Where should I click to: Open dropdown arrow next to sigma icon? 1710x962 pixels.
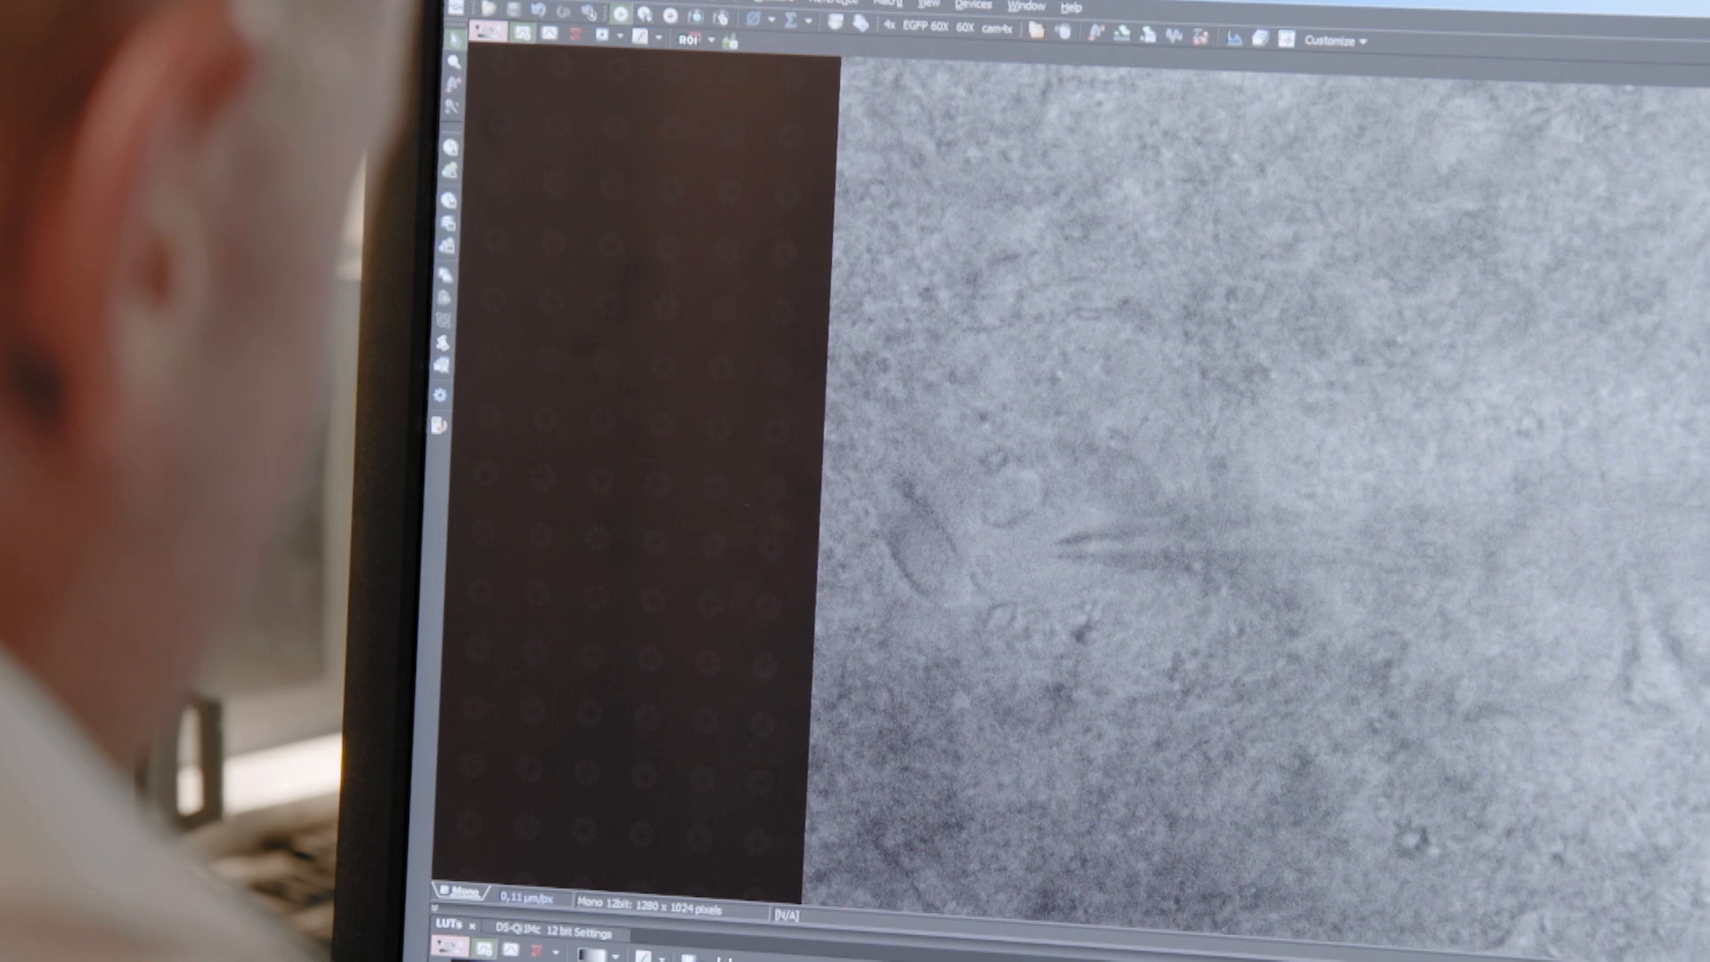(809, 20)
